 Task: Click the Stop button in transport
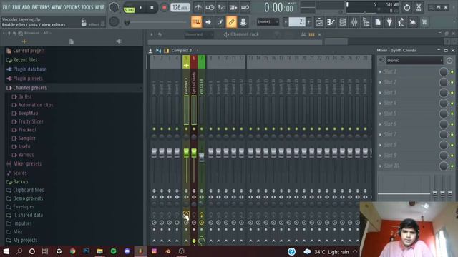click(152, 8)
